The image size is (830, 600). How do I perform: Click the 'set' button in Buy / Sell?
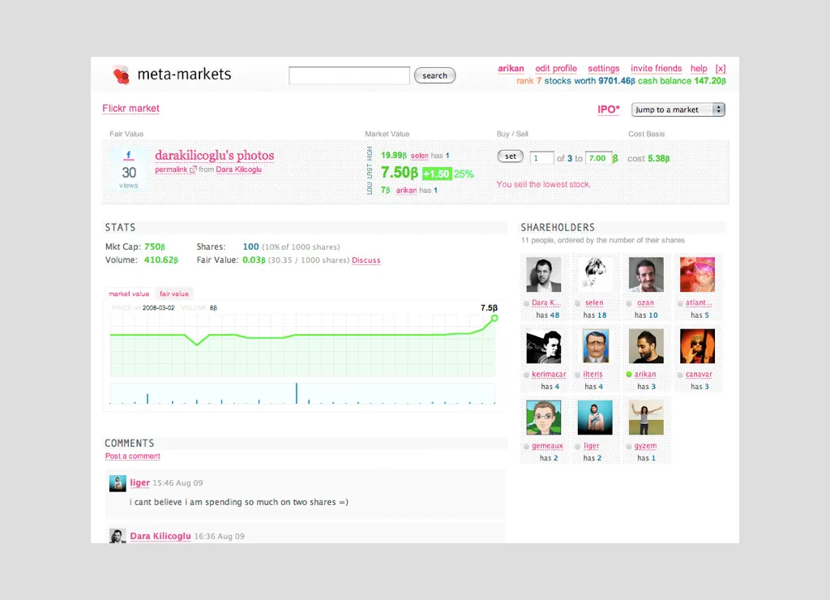pyautogui.click(x=510, y=156)
